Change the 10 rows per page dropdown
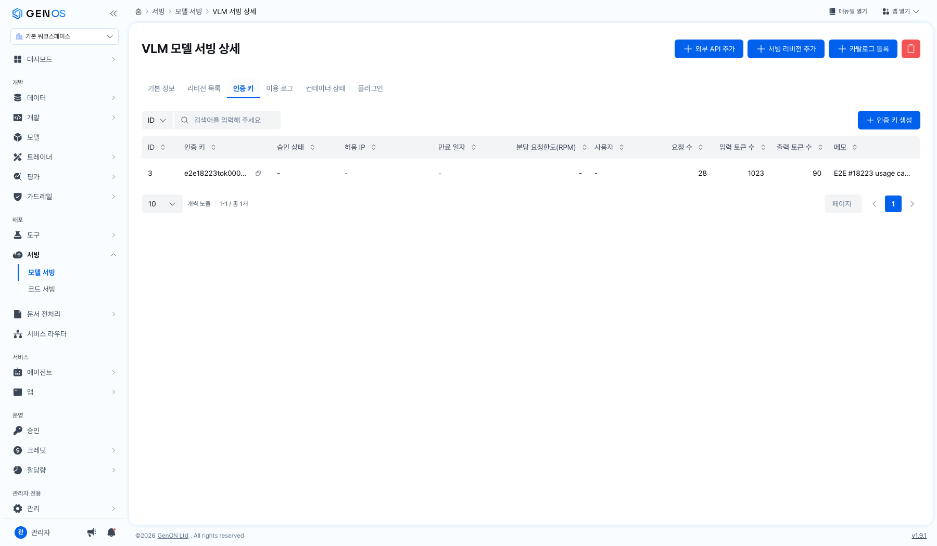The image size is (937, 546). pyautogui.click(x=162, y=204)
